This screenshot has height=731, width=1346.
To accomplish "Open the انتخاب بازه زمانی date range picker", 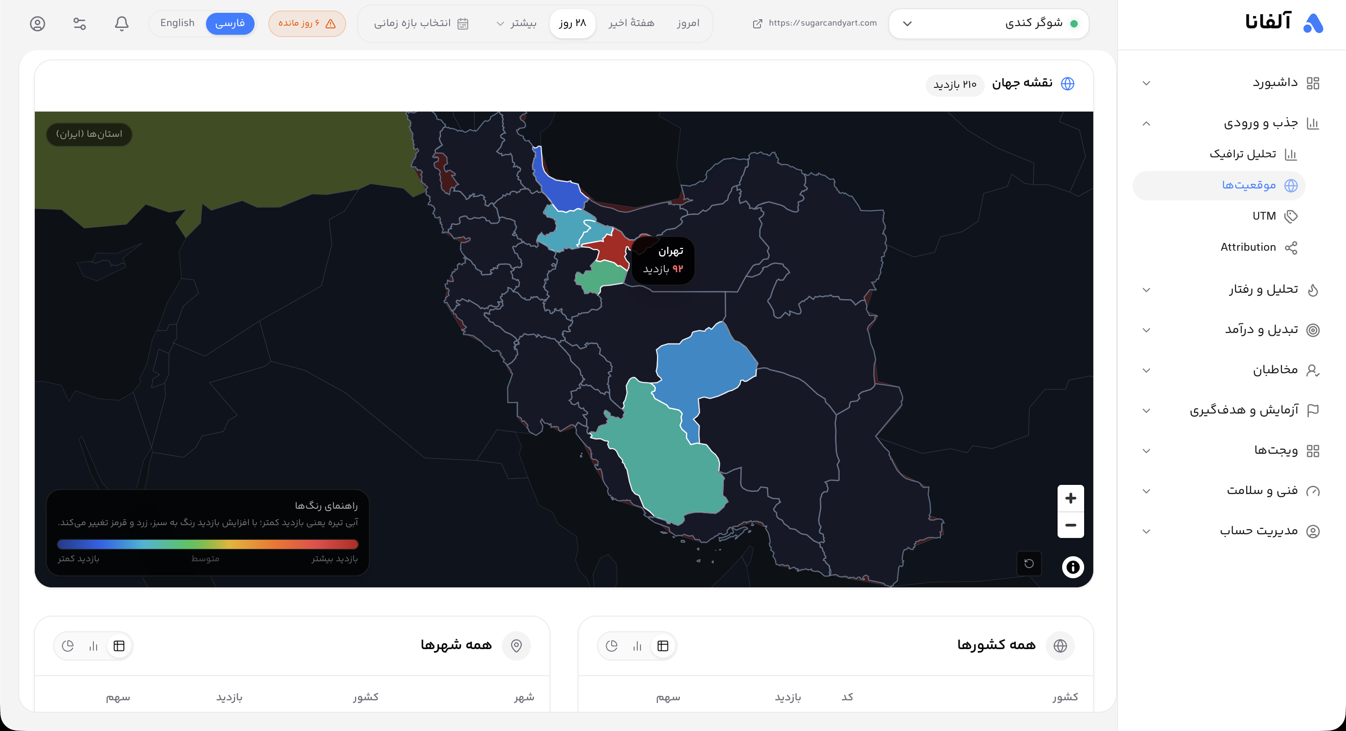I will coord(421,23).
